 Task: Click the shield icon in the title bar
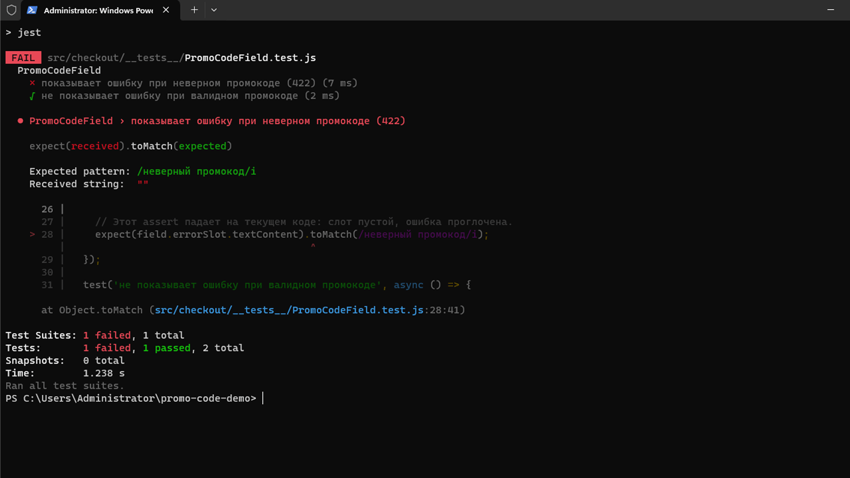(x=11, y=10)
